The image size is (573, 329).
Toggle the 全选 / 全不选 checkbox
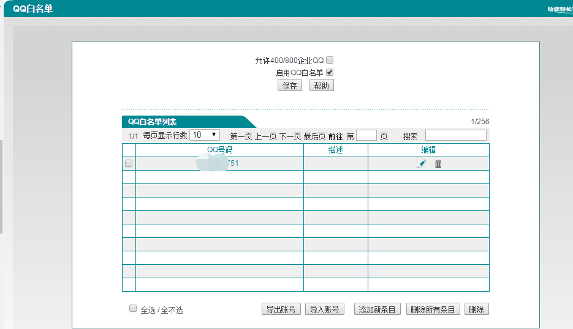point(133,309)
